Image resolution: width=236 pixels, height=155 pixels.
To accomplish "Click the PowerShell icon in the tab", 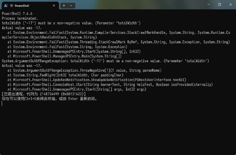I will coord(6,6).
